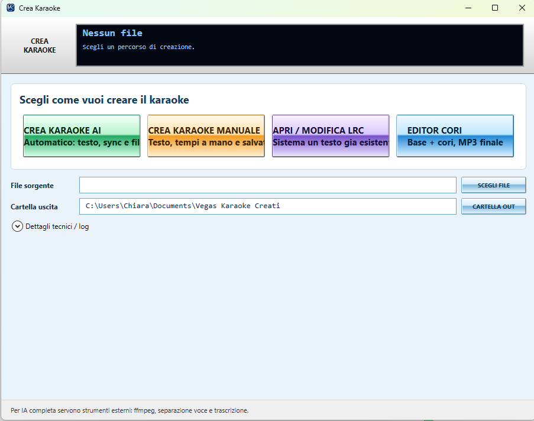Click the 'Cartella uscita' label
Screen dimensions: 534x421
point(34,207)
